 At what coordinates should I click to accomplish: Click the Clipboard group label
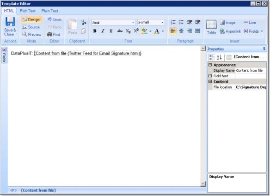77,41
